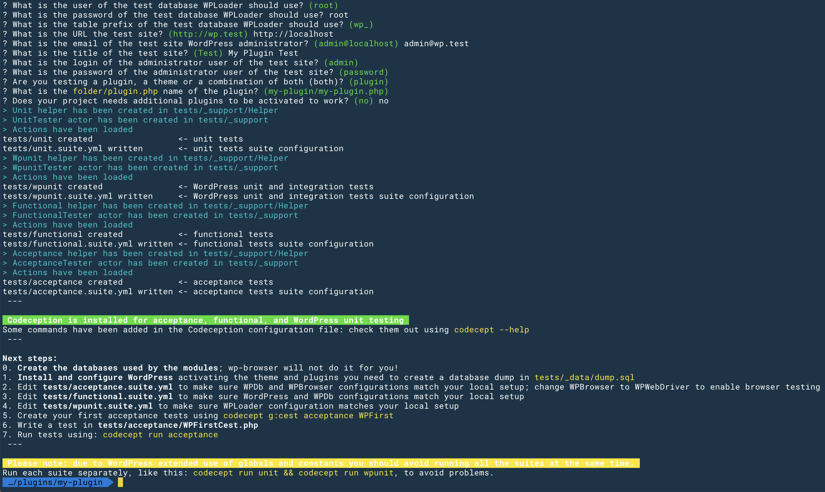
Task: Click 'tests/functional.suite.yml' in step 3
Action: pyautogui.click(x=108, y=397)
